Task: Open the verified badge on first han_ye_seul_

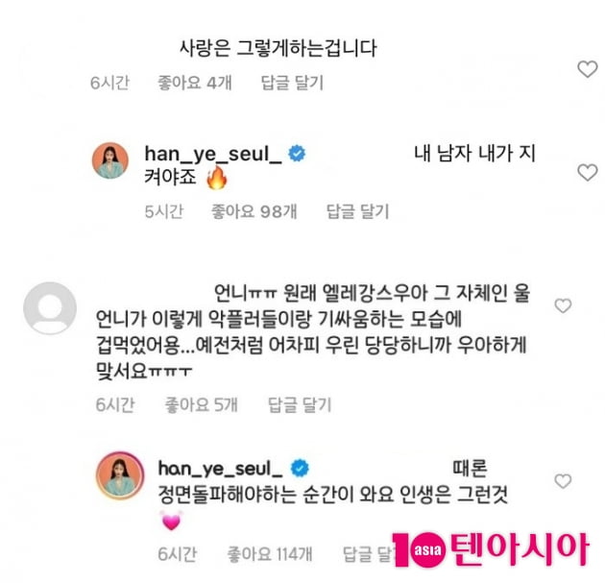Action: [297, 154]
